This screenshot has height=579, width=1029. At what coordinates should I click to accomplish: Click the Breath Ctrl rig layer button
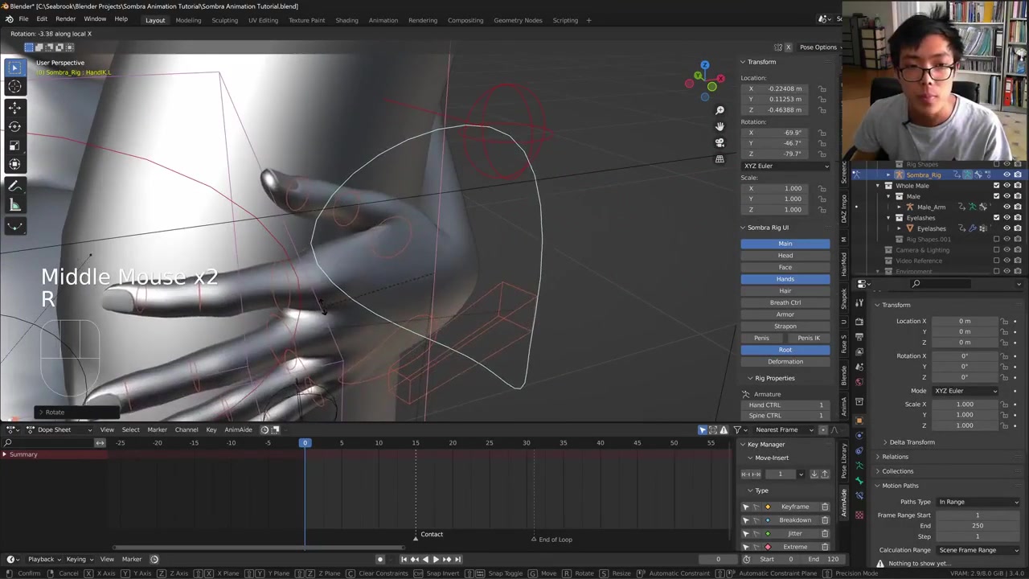pyautogui.click(x=785, y=302)
